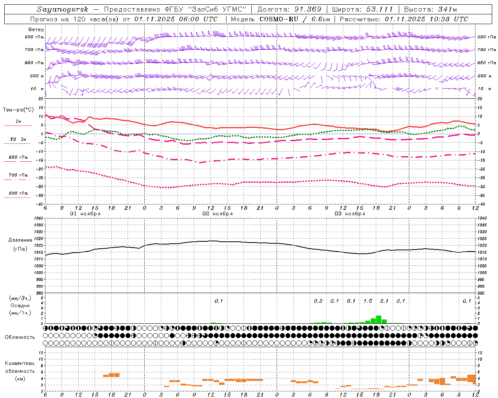Select the latitude value Широта: 53.111
Image resolution: width=498 pixels, height=398 pixels.
[363, 9]
